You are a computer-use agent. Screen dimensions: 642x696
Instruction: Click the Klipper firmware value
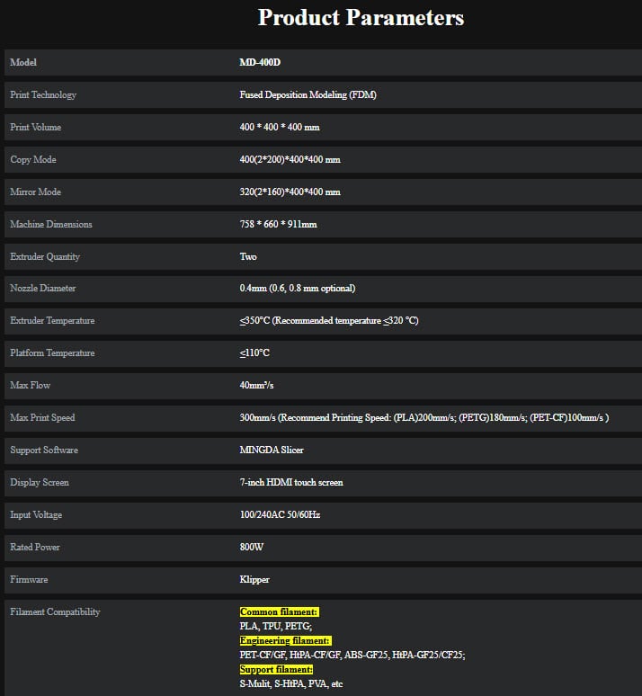click(254, 580)
